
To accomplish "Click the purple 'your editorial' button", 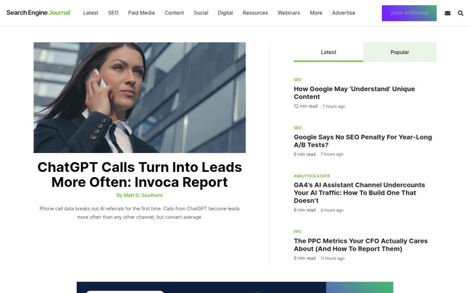I will pyautogui.click(x=409, y=13).
